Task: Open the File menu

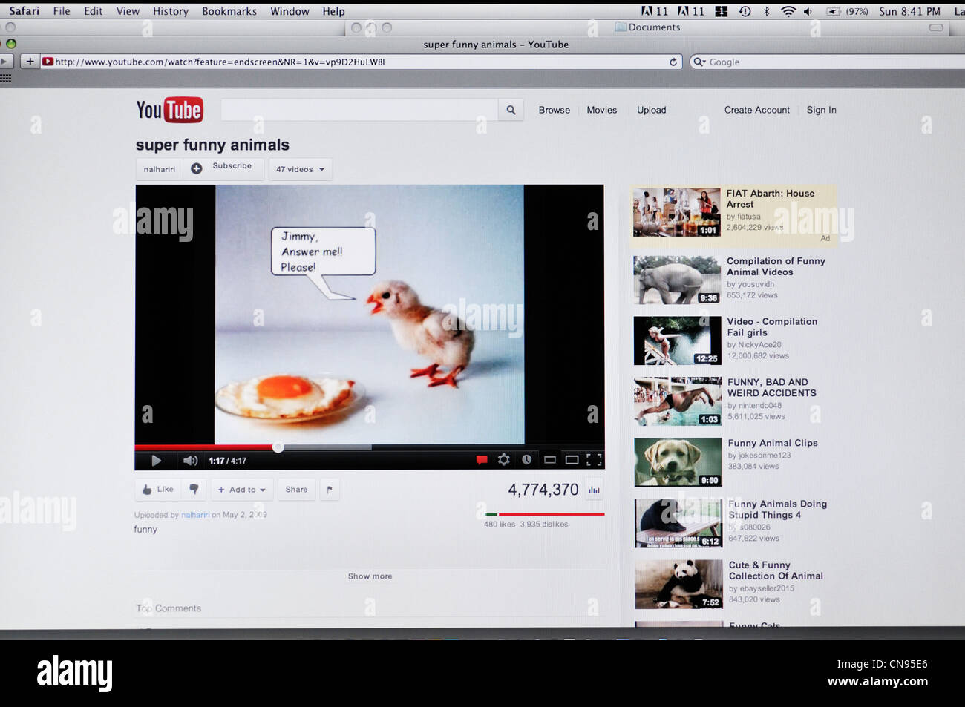Action: tap(62, 11)
